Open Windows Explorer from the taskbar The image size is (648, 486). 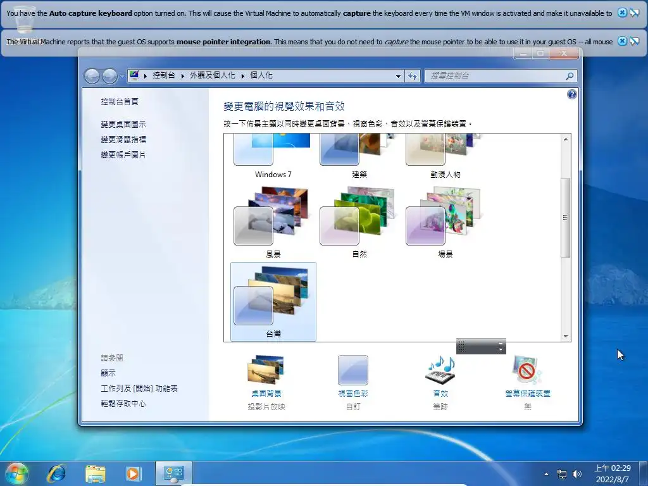95,473
